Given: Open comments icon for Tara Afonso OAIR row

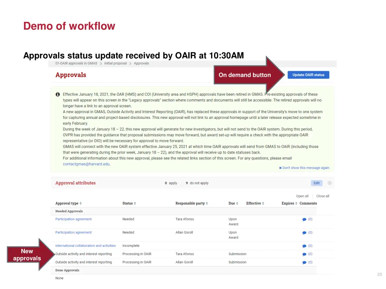Looking at the screenshot, I should (304, 254).
